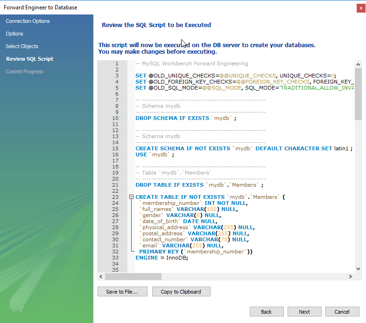Select the Review SQL Script step
Viewport: 366px width, 323px height.
point(30,59)
